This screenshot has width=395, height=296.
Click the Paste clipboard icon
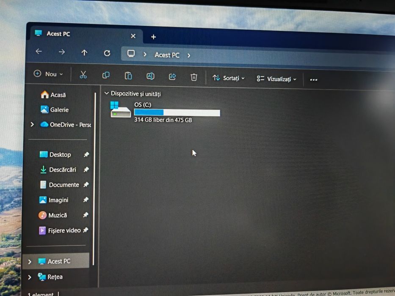(x=128, y=76)
